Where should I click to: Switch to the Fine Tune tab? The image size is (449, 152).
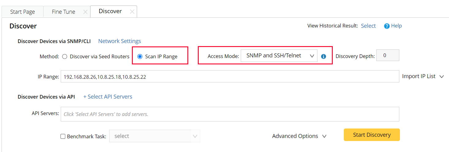point(63,12)
